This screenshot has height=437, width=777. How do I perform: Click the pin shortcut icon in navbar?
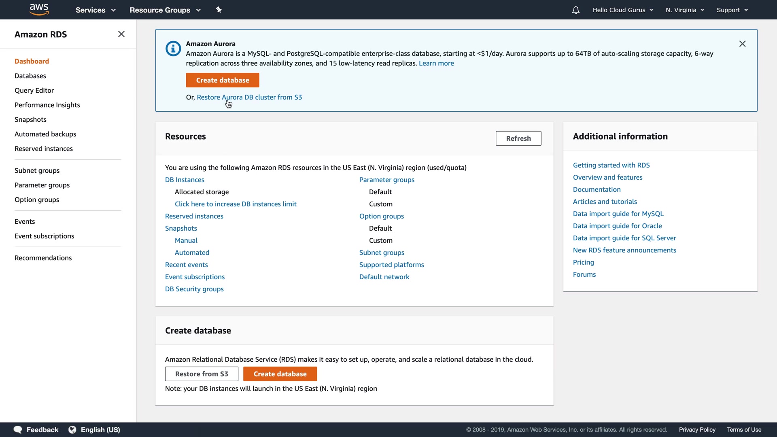(x=219, y=10)
